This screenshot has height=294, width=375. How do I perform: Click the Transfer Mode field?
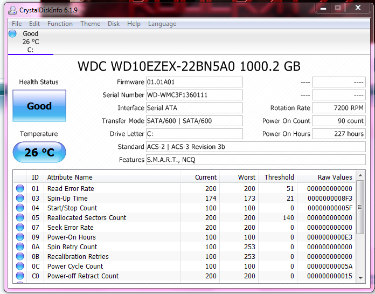coord(195,121)
